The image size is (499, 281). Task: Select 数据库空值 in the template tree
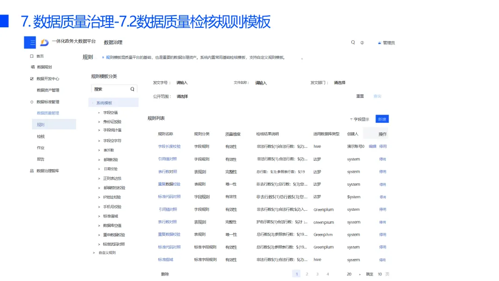112,226
